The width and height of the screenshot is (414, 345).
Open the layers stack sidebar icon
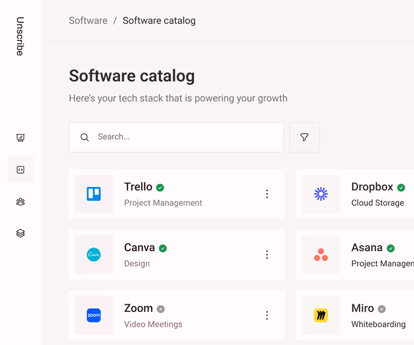(x=20, y=233)
